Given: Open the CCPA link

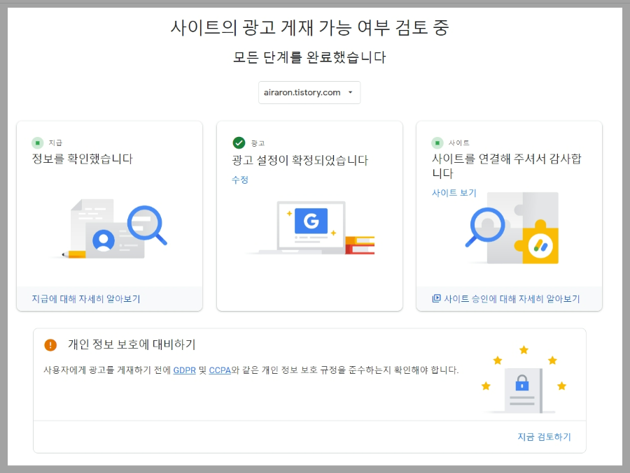Looking at the screenshot, I should click(x=219, y=370).
